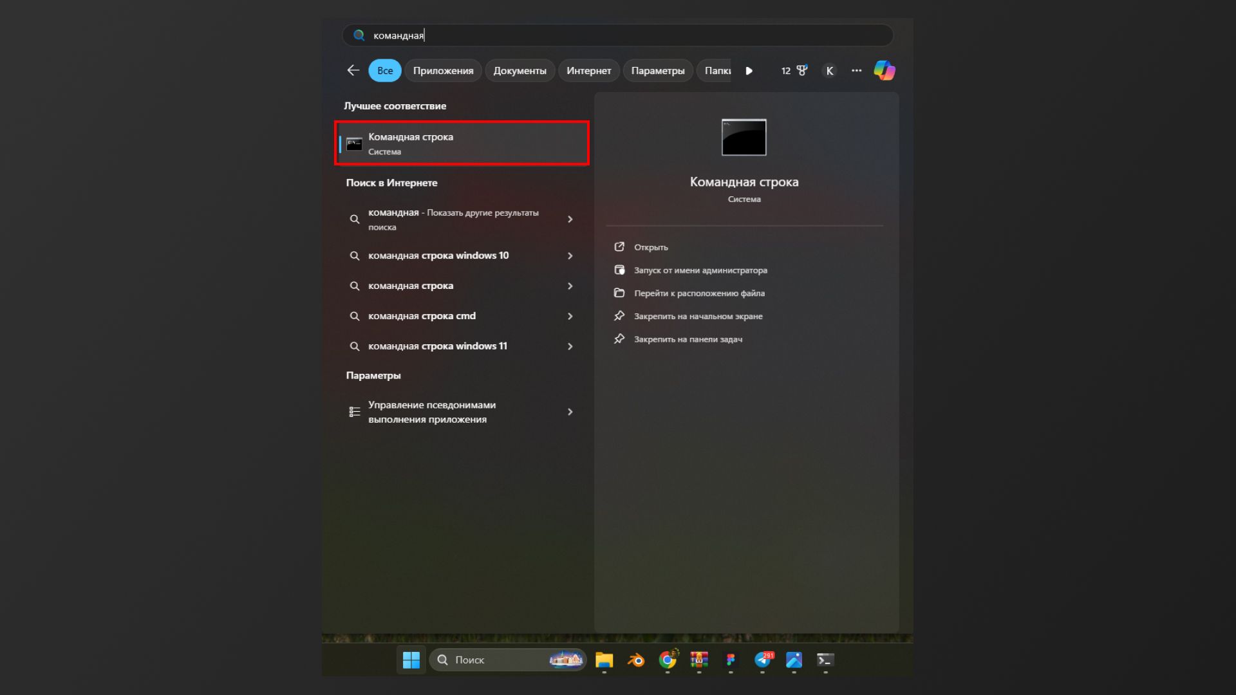Open Blender from the taskbar
Screen dimensions: 1236x695
[636, 660]
